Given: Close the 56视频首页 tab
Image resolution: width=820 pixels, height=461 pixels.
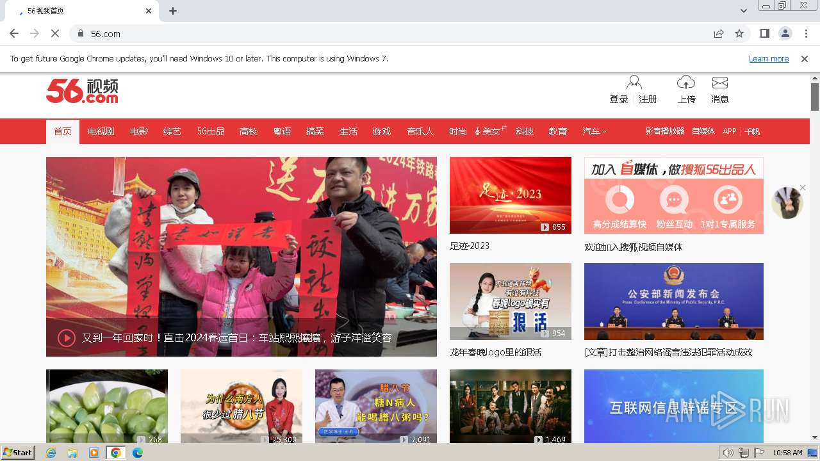Looking at the screenshot, I should coord(149,11).
